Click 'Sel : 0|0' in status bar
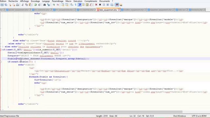This screenshot has width=210, height=118. tap(150, 116)
